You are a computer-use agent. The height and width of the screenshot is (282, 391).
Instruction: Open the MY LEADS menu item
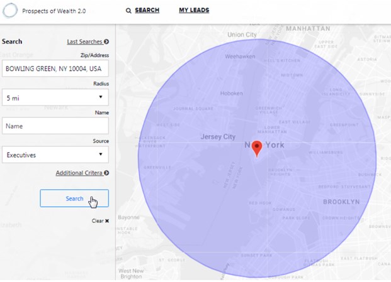pos(194,11)
